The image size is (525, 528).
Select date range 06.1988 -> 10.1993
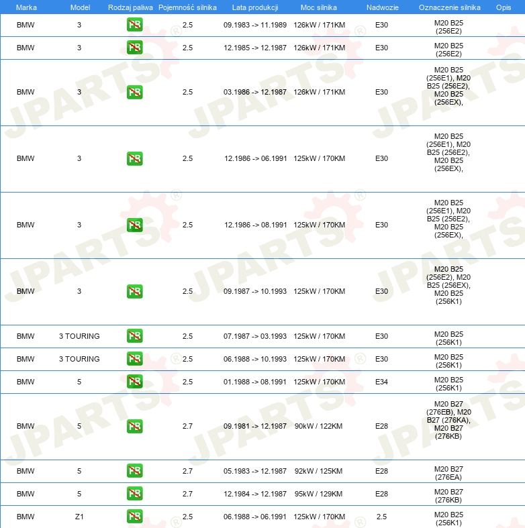[x=255, y=359]
